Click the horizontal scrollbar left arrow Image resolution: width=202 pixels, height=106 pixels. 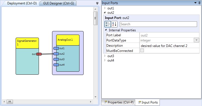click(4, 102)
